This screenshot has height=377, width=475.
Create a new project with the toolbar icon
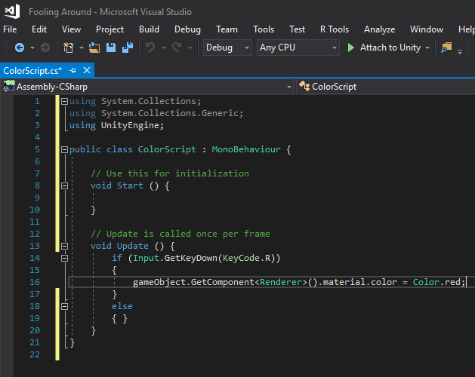coord(69,48)
